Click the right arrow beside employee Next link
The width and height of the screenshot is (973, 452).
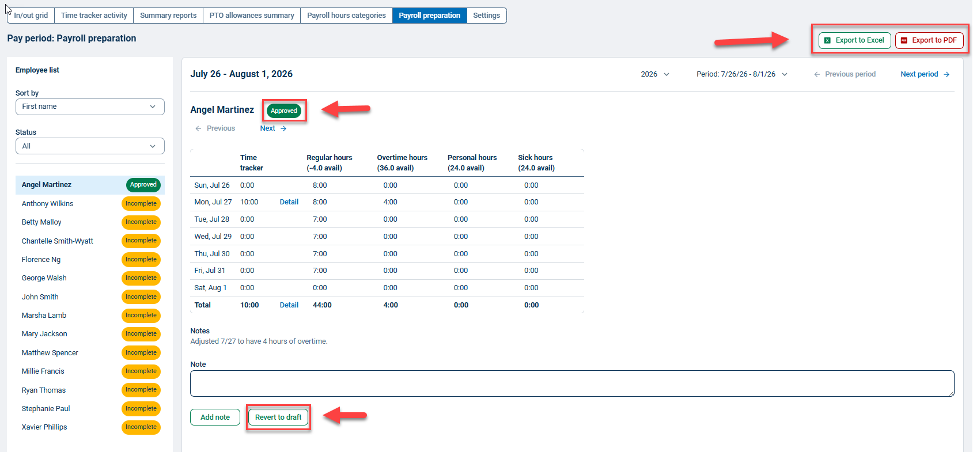tap(283, 128)
